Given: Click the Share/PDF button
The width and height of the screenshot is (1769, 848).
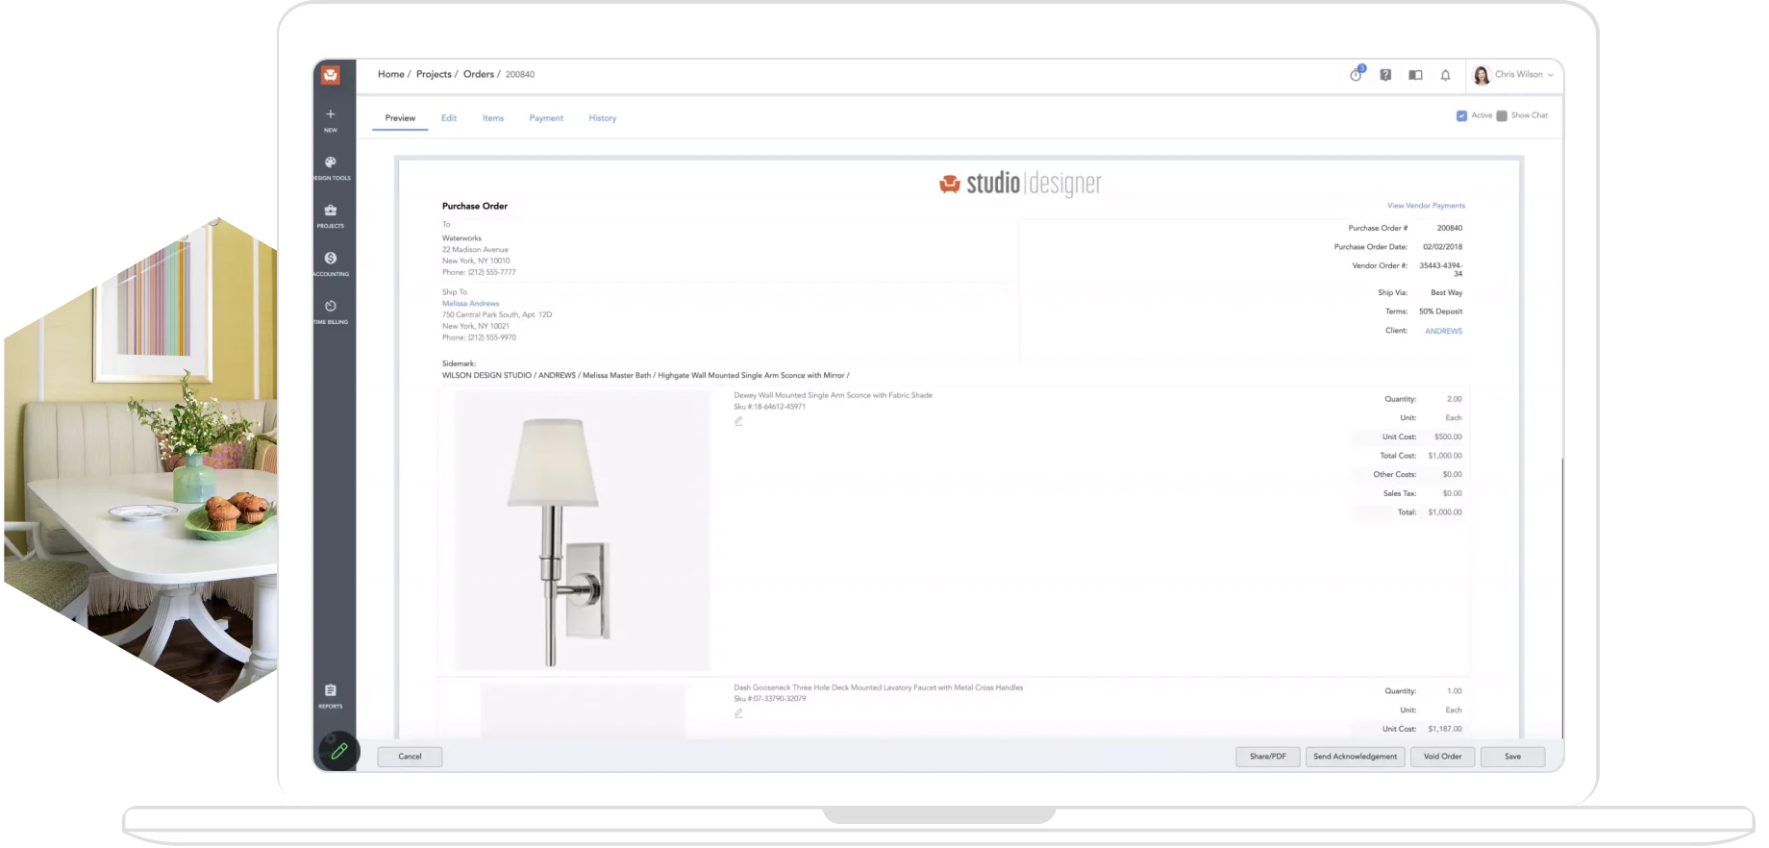Looking at the screenshot, I should (x=1267, y=757).
